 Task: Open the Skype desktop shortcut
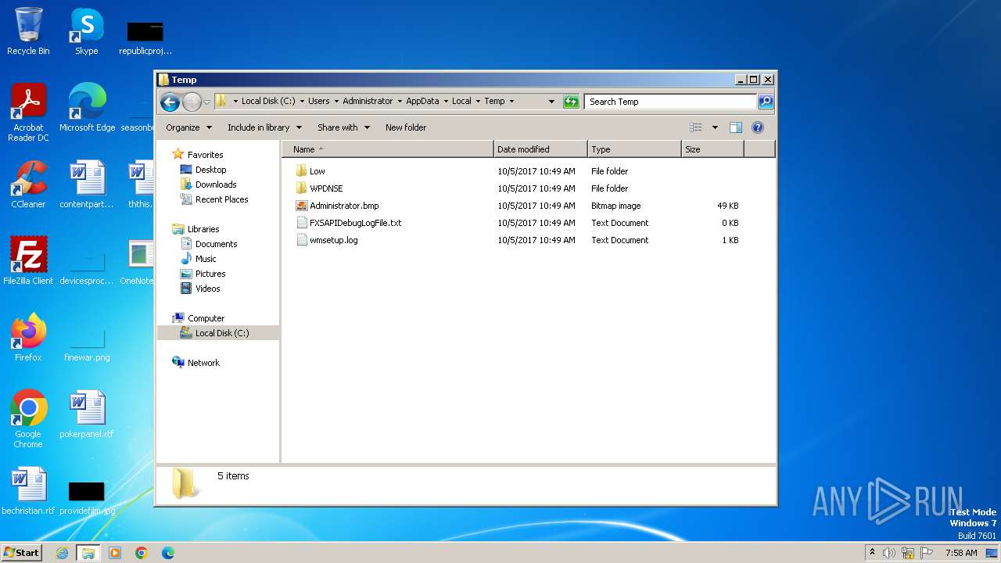(87, 31)
